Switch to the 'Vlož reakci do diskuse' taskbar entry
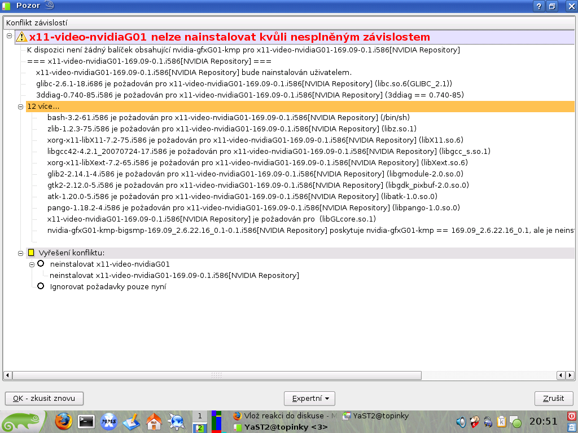The width and height of the screenshot is (578, 433). (284, 416)
